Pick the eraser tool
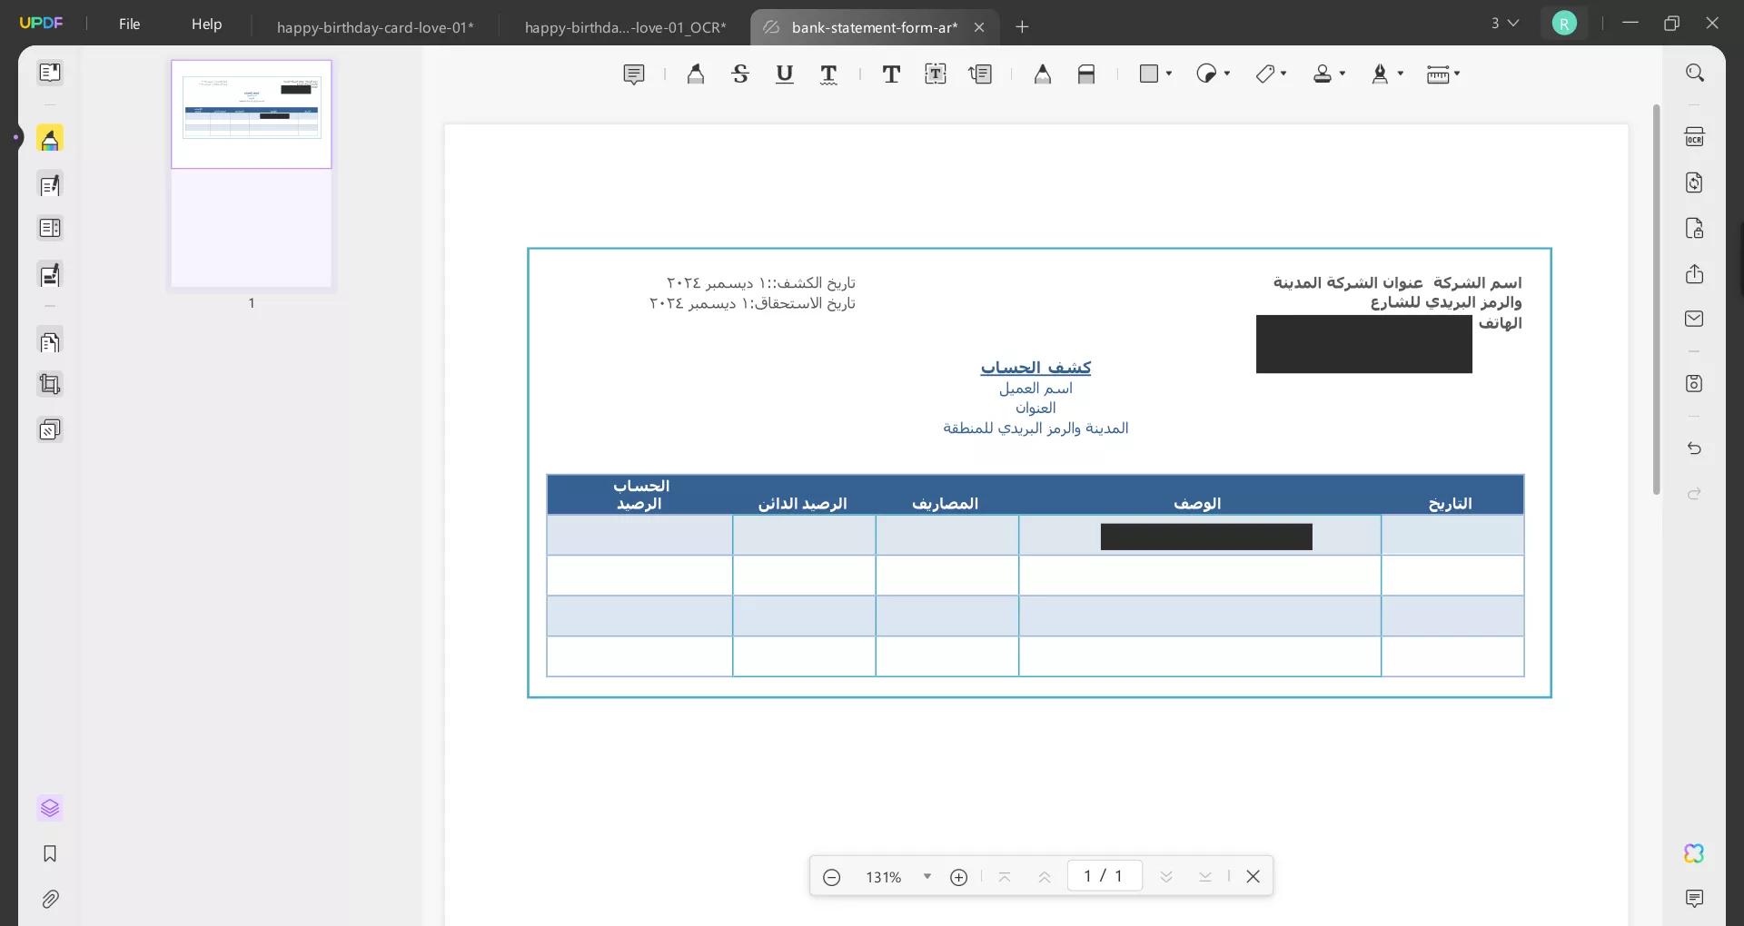The image size is (1744, 926). (1086, 74)
